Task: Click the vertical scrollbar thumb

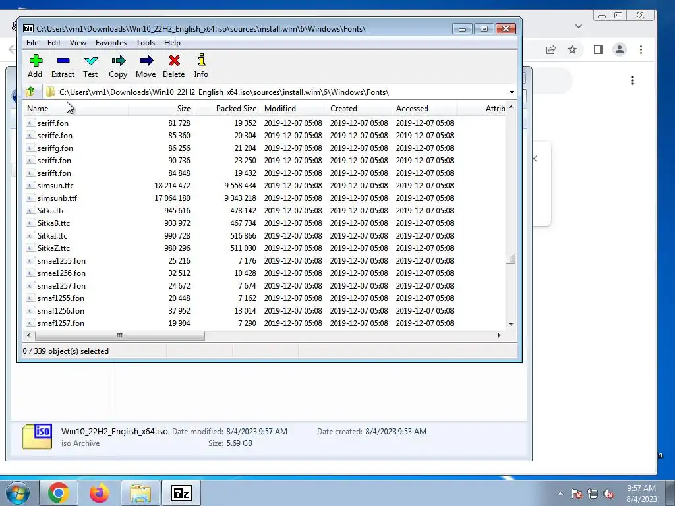Action: [x=511, y=258]
